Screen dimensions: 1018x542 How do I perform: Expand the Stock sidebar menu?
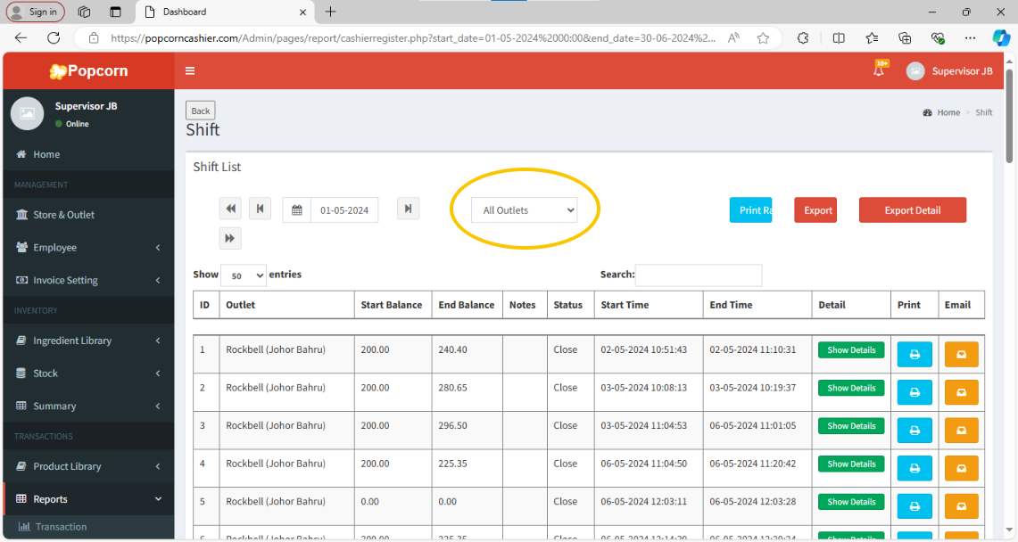(88, 373)
